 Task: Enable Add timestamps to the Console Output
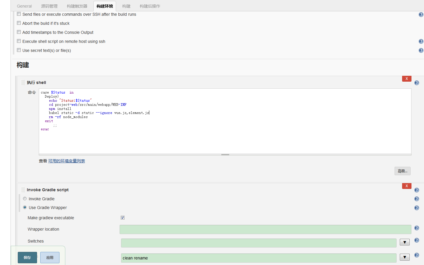[19, 32]
